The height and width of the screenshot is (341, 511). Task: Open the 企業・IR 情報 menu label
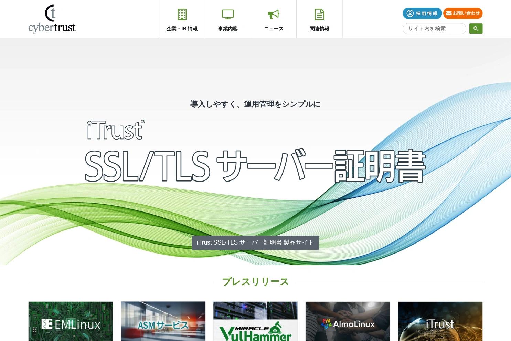[x=182, y=29]
